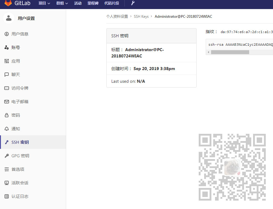Viewport: 273px width, 209px height.
Task: Expand the 群组 dropdown in the navbar
Action: [x=62, y=3]
